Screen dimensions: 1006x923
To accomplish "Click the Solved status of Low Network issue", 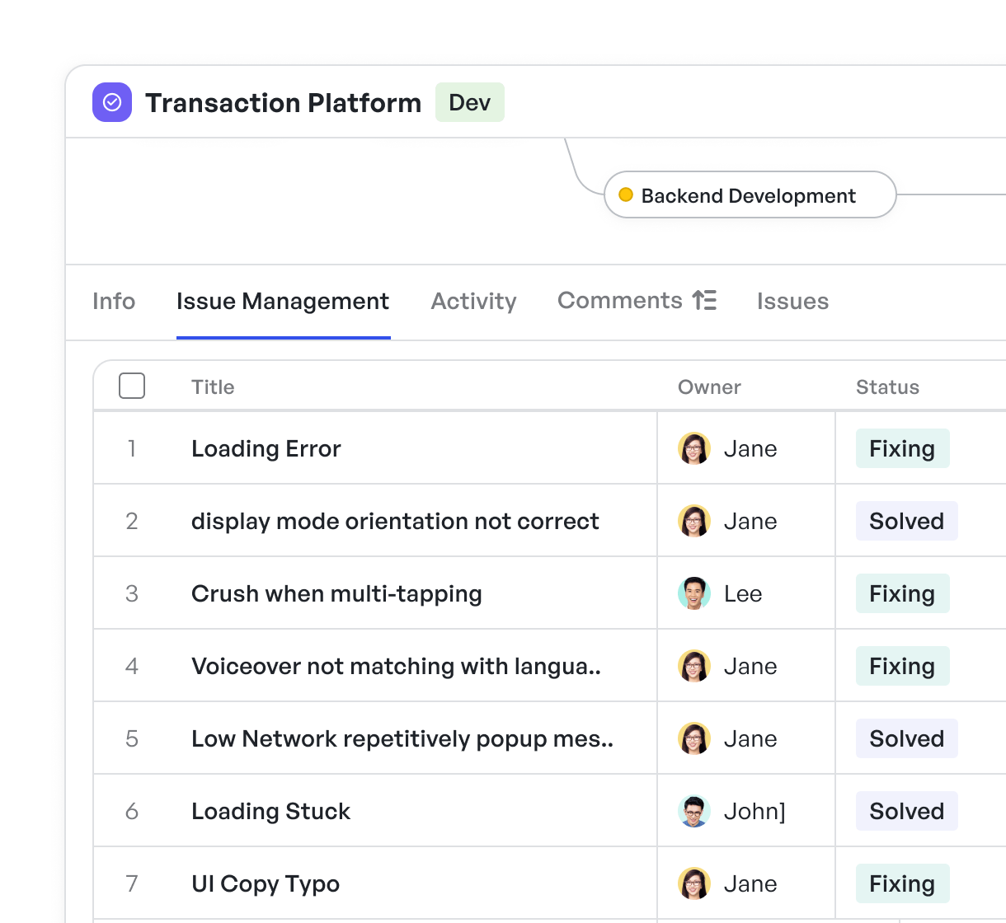I will 907,738.
